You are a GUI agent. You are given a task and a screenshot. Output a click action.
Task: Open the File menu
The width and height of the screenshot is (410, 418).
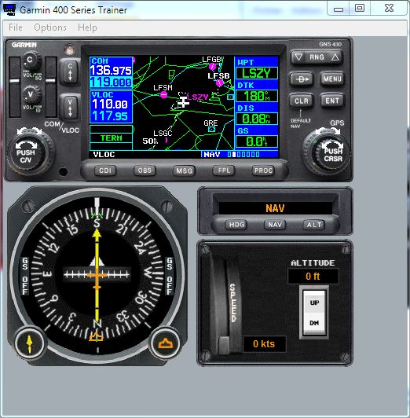tap(16, 27)
